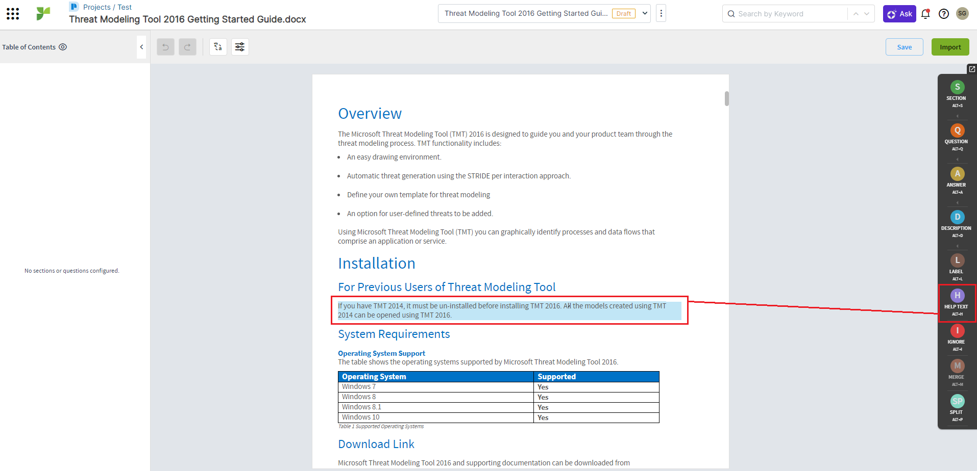Click the Download Link heading
This screenshot has height=471, width=977.
[x=376, y=444]
